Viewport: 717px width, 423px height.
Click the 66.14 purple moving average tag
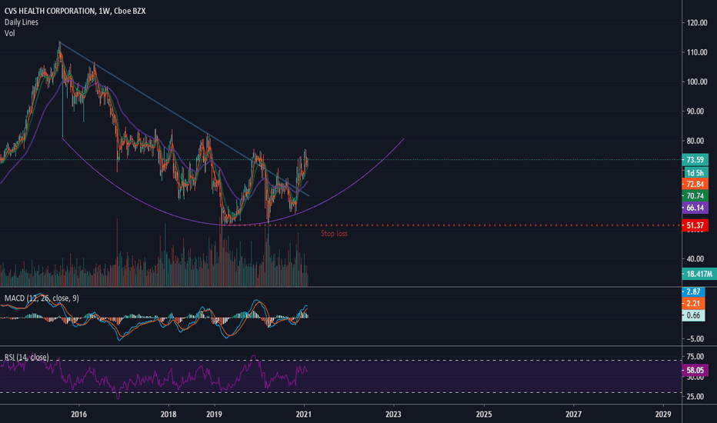coord(695,208)
